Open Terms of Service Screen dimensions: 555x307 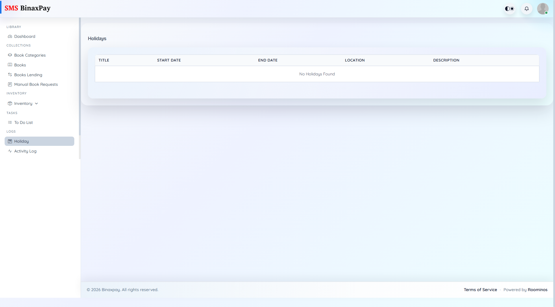click(480, 289)
